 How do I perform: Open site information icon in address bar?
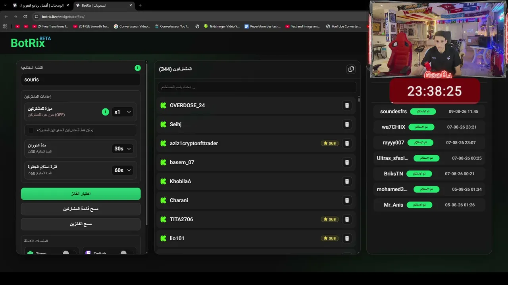[37, 17]
